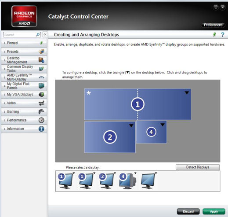228x217 pixels.
Task: Click the Presets icon in the sidebar
Action: tap(42, 51)
